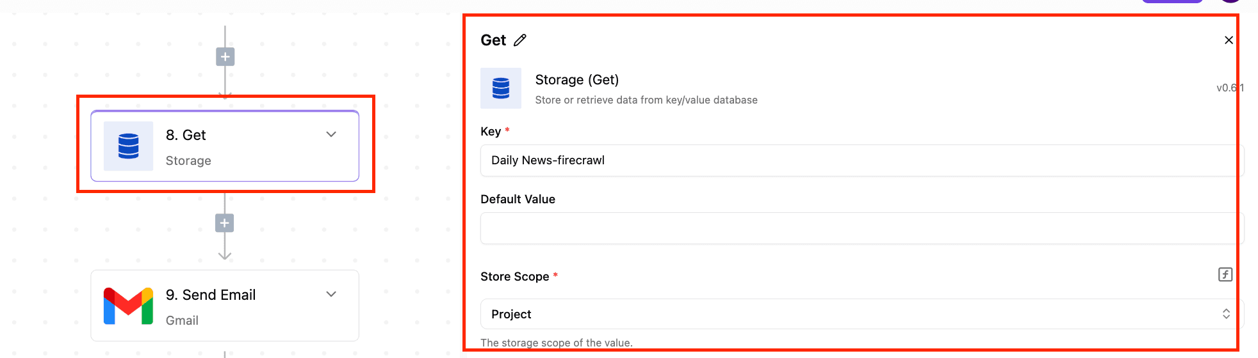Toggle dynamic value icon for Store Scope

click(x=1225, y=275)
